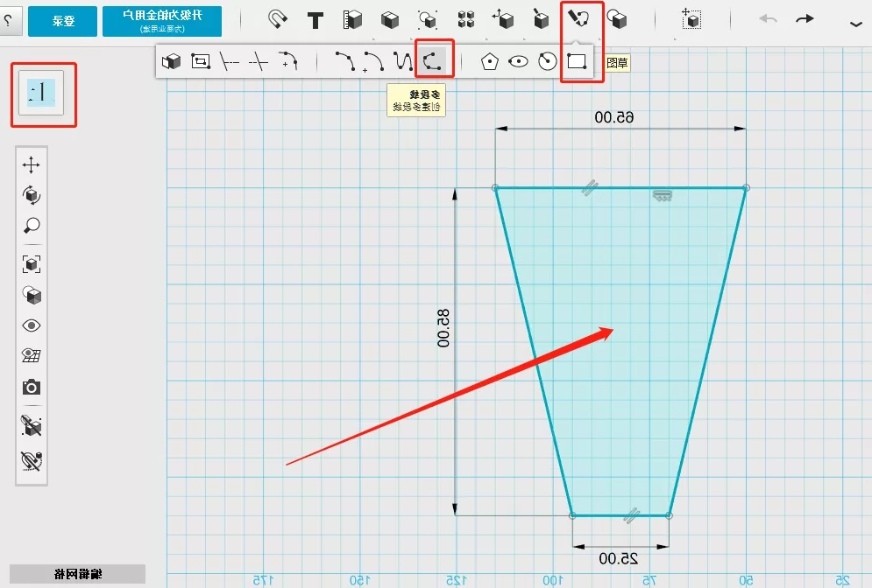Open the Construct tool, cube with pencil
The image size is (872, 588).
point(541,19)
